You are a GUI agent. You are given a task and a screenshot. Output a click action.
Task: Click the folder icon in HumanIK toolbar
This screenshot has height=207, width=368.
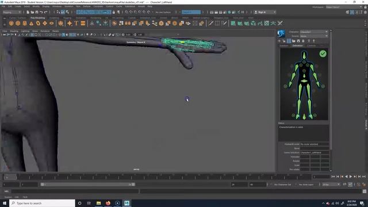tap(294, 41)
